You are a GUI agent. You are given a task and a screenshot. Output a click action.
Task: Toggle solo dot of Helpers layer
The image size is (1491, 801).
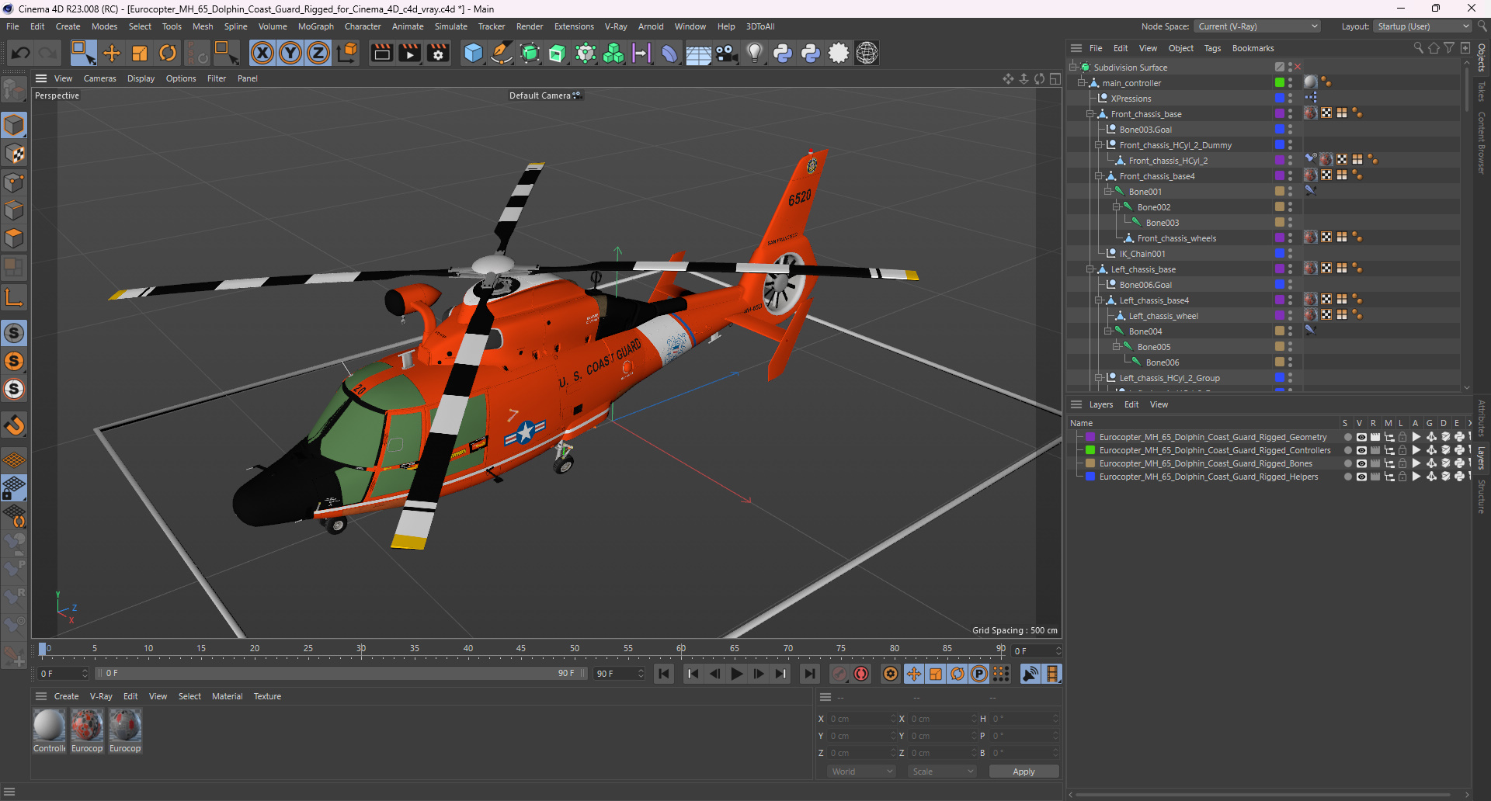[x=1347, y=477]
